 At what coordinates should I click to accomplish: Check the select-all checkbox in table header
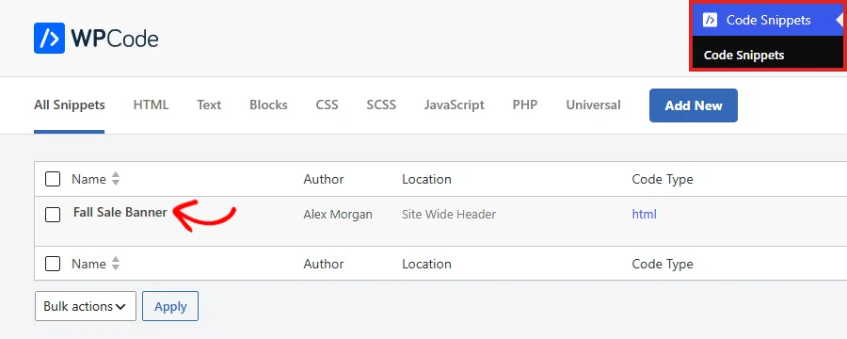coord(53,179)
